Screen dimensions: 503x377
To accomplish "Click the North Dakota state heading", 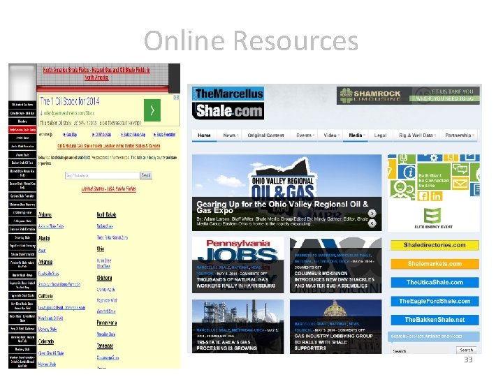I will click(106, 215).
